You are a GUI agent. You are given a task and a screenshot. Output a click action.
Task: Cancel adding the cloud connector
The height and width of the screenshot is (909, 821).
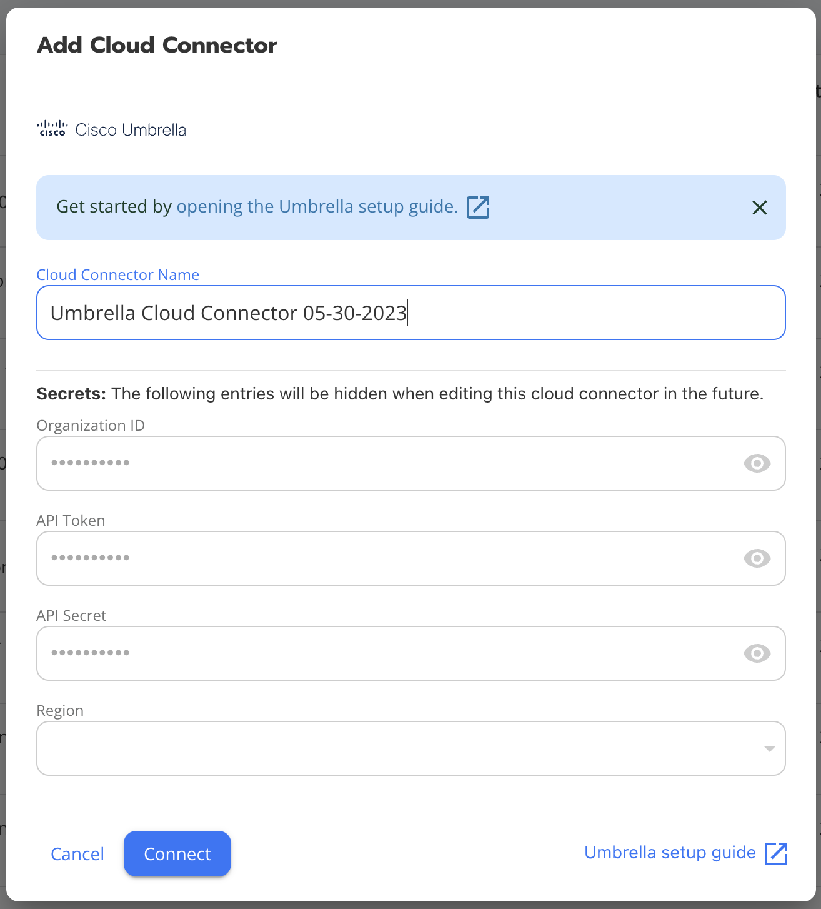coord(77,854)
